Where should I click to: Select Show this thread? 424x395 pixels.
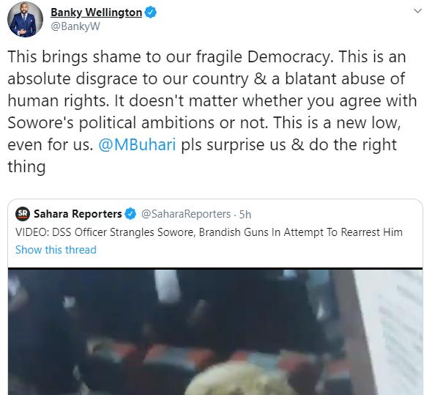(x=56, y=250)
